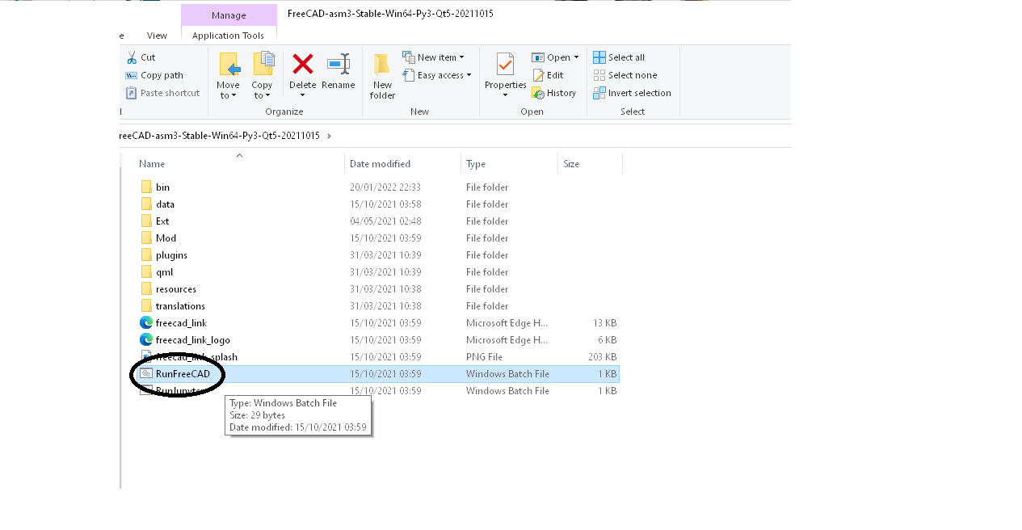Click the red Delete X icon
Viewport: 1022px width, 530px height.
[303, 64]
